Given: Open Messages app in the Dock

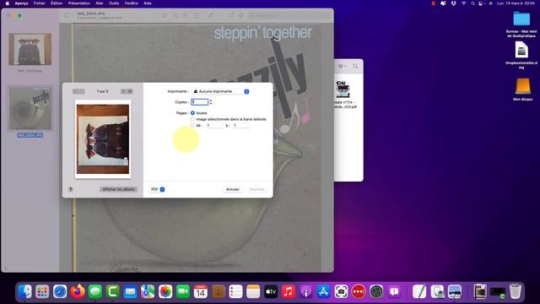Looking at the screenshot, I should (x=95, y=291).
